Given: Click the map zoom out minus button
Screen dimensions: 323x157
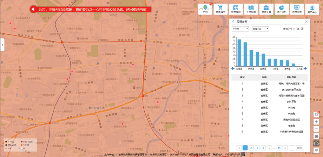Looking at the screenshot, I should pos(316,129).
